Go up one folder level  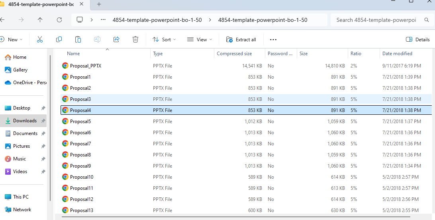coord(40,20)
